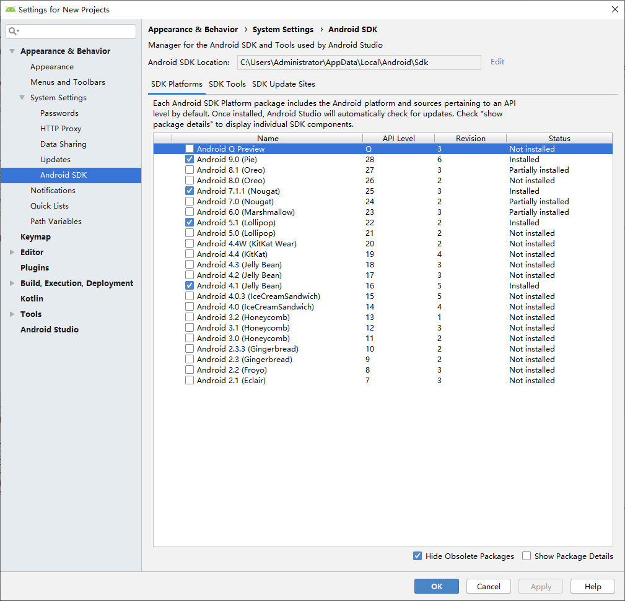This screenshot has width=625, height=601.
Task: Select Android 2.3.3 (Gingerbread) row
Action: [383, 348]
